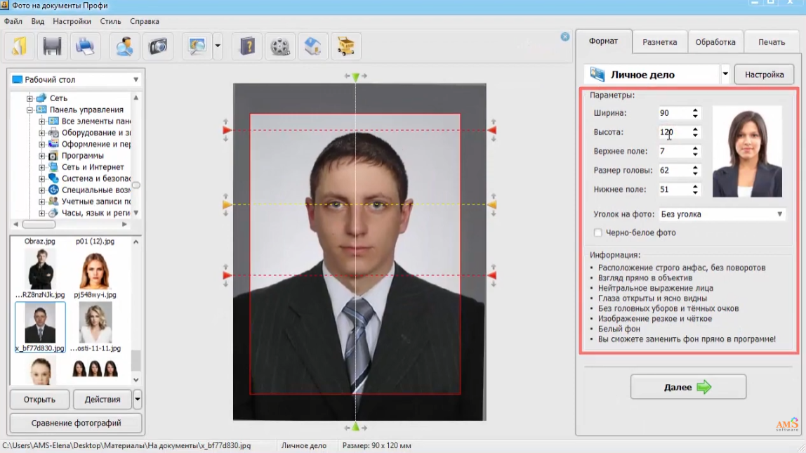Open the Уголок на фото dropdown
This screenshot has width=806, height=453.
[x=722, y=214]
